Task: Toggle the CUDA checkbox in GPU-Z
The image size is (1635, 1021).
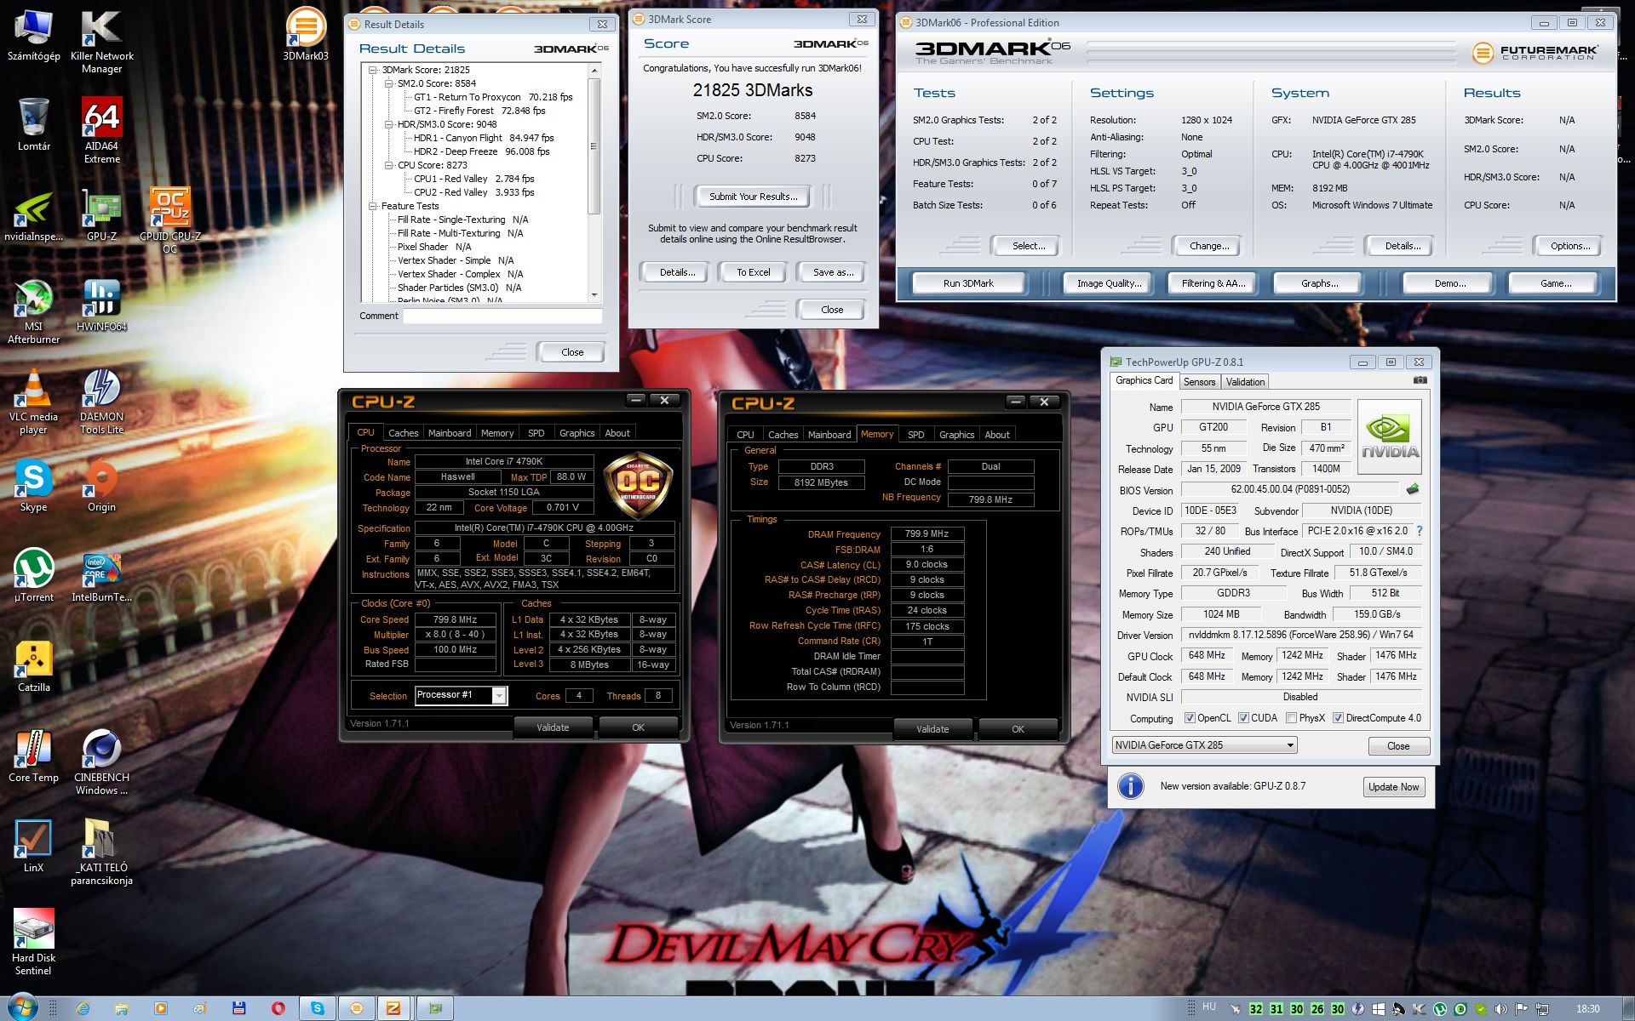Action: point(1243,718)
